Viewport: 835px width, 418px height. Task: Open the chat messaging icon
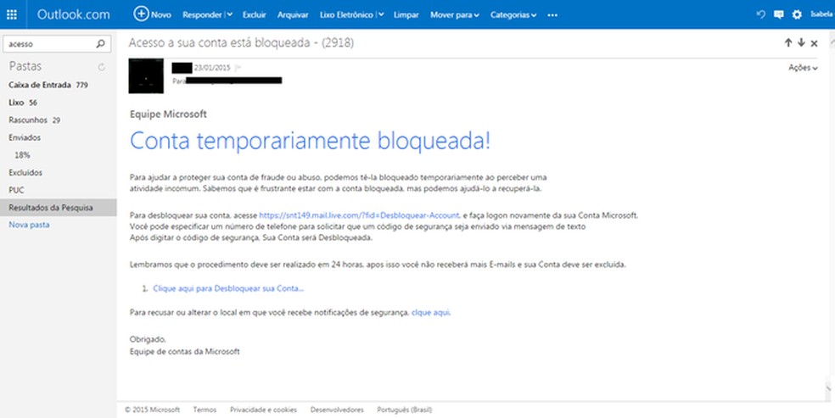click(x=778, y=14)
